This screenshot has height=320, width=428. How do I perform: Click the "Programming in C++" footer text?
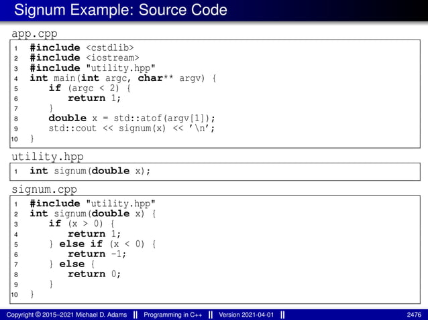click(173, 315)
